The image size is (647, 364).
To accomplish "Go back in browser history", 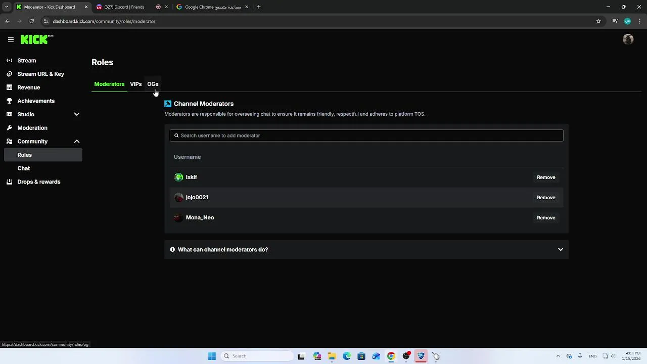I will (x=8, y=21).
